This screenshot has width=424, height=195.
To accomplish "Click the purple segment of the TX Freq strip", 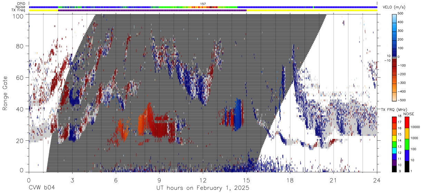I will click(152, 10).
